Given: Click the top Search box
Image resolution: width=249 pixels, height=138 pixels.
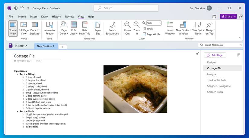Looking at the screenshot, I should tap(126, 8).
